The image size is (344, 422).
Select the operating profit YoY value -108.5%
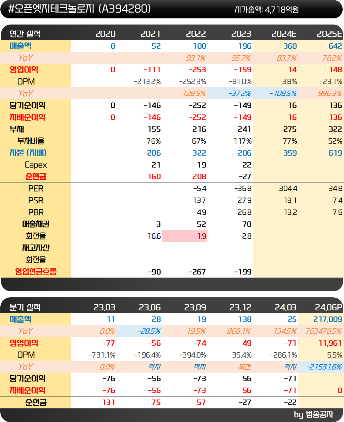(283, 93)
